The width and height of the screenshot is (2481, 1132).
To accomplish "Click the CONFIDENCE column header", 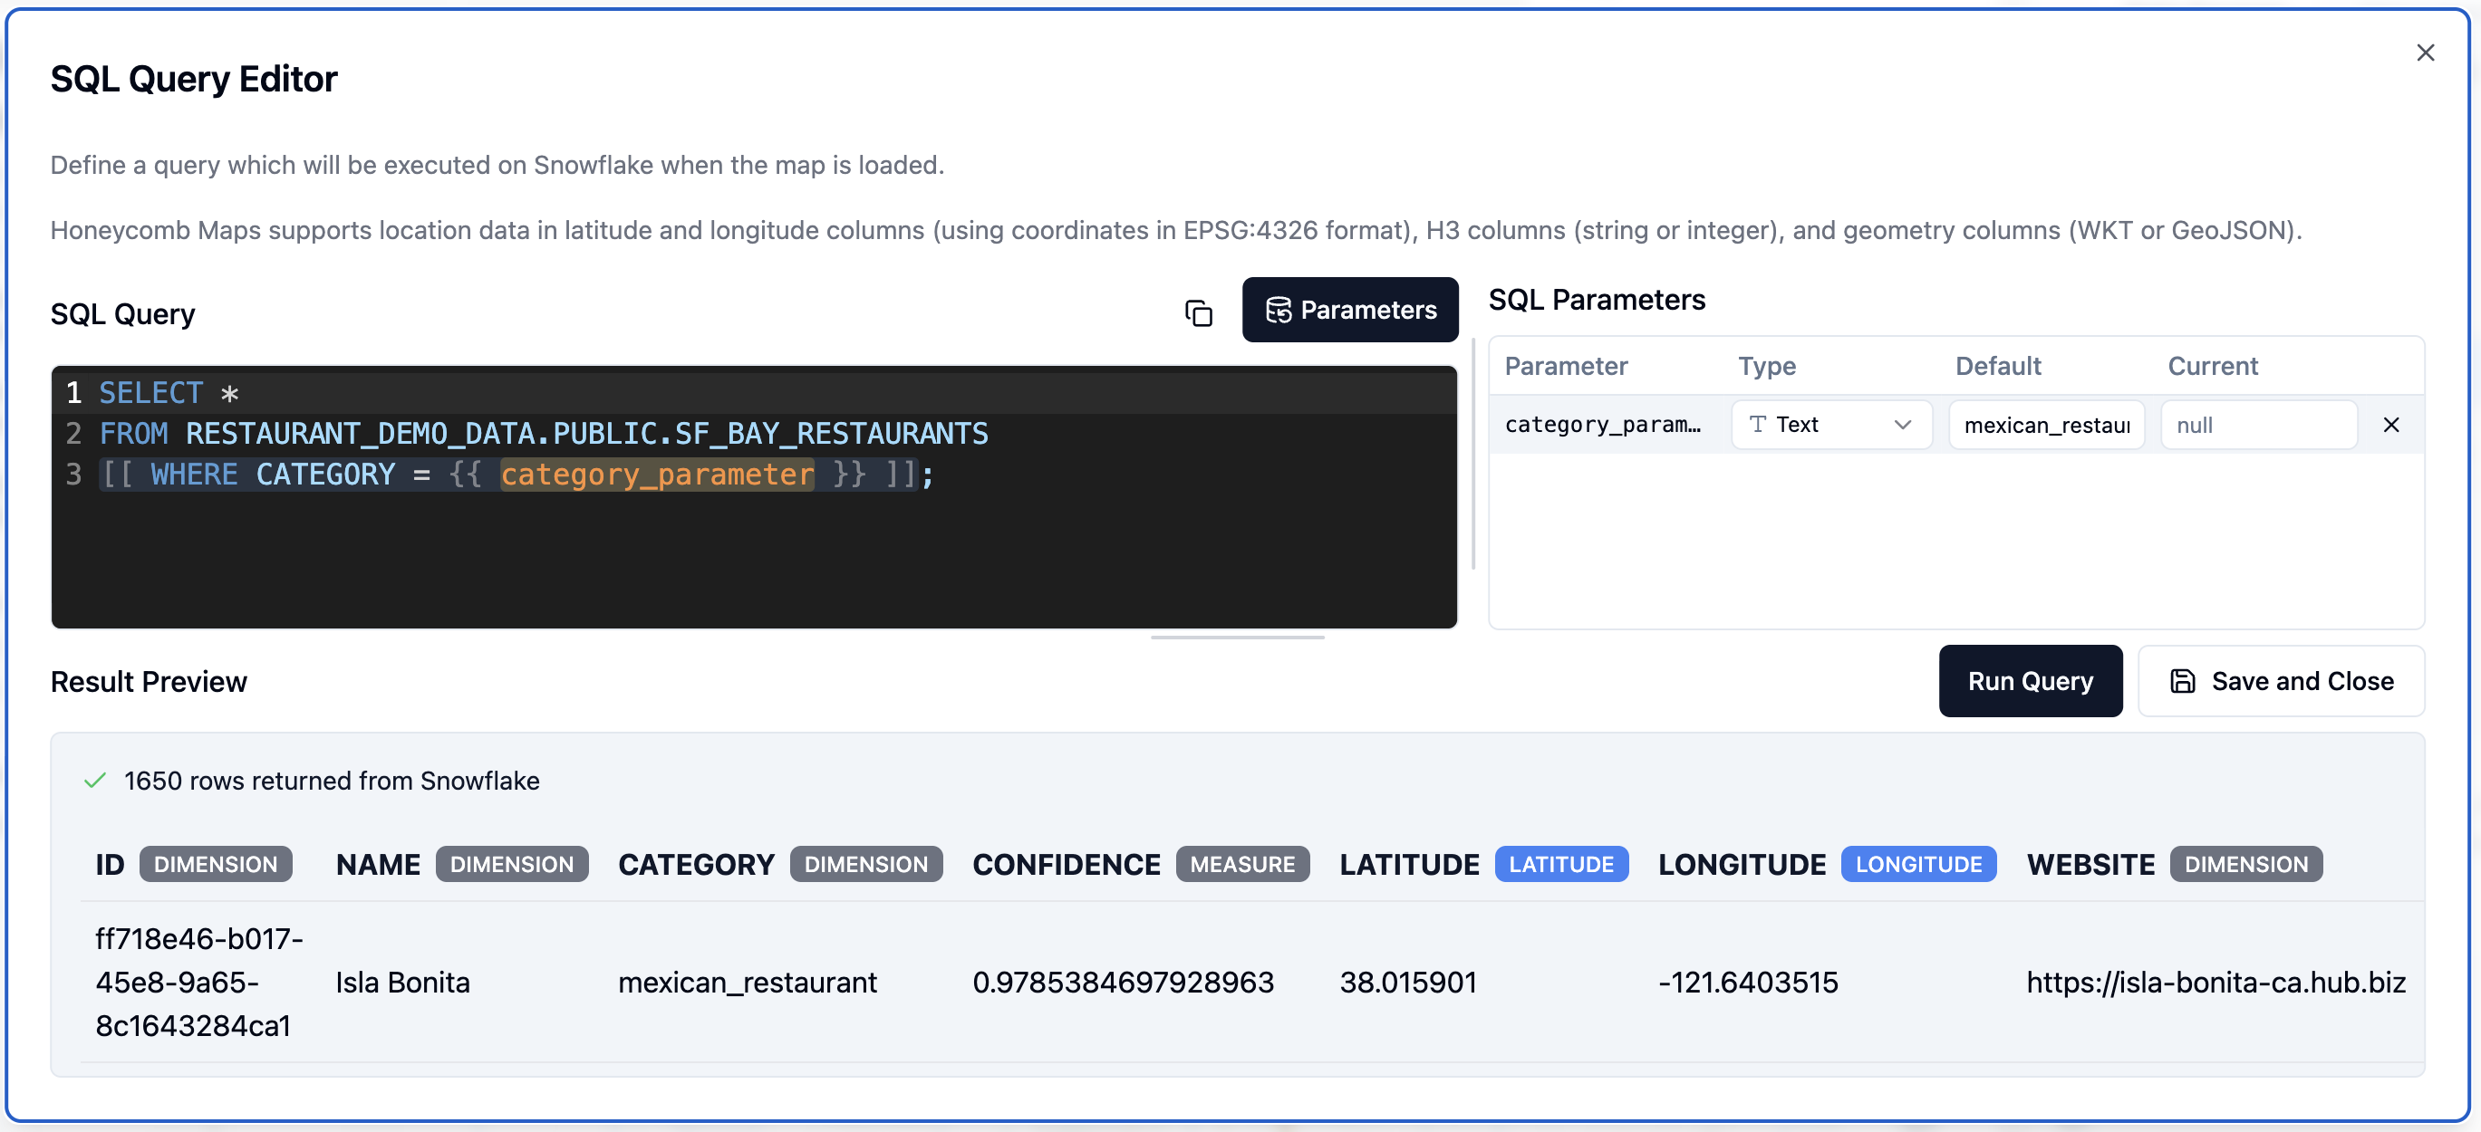I will click(1067, 863).
